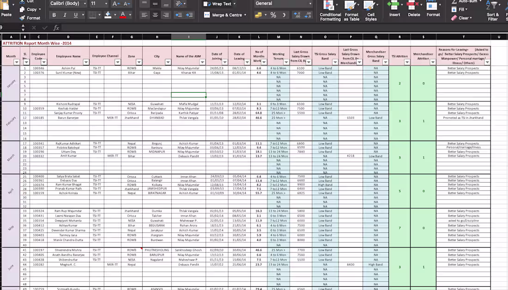Screen dimensions: 508x290
Task: Open Cell Styles
Action: [371, 11]
